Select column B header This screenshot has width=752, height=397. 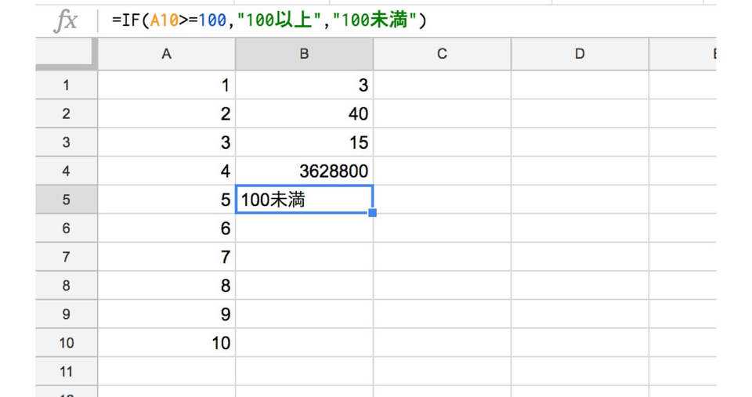pyautogui.click(x=304, y=54)
